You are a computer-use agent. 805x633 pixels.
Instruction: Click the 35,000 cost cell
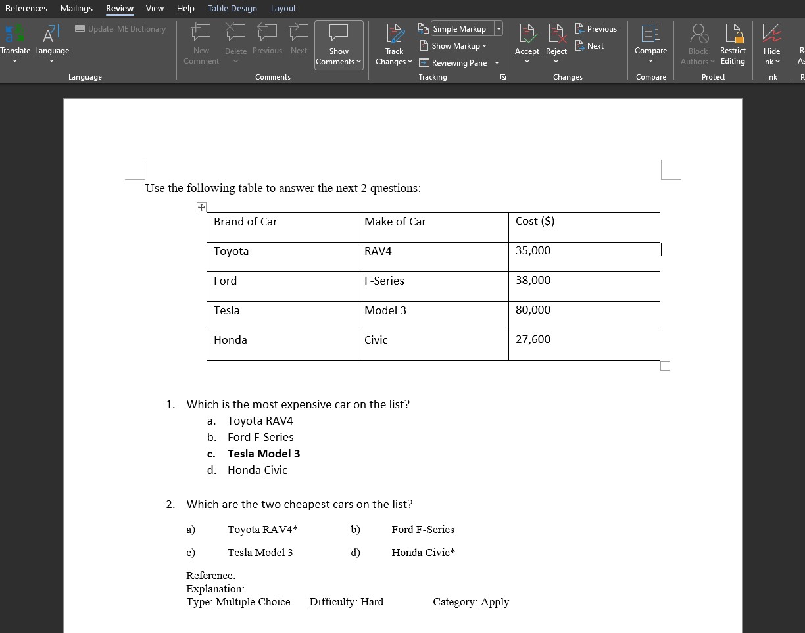click(584, 256)
